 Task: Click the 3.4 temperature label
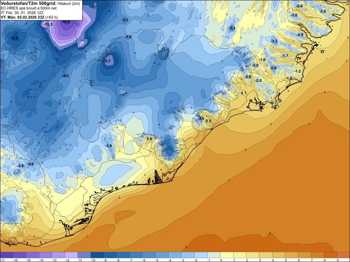click(x=149, y=139)
